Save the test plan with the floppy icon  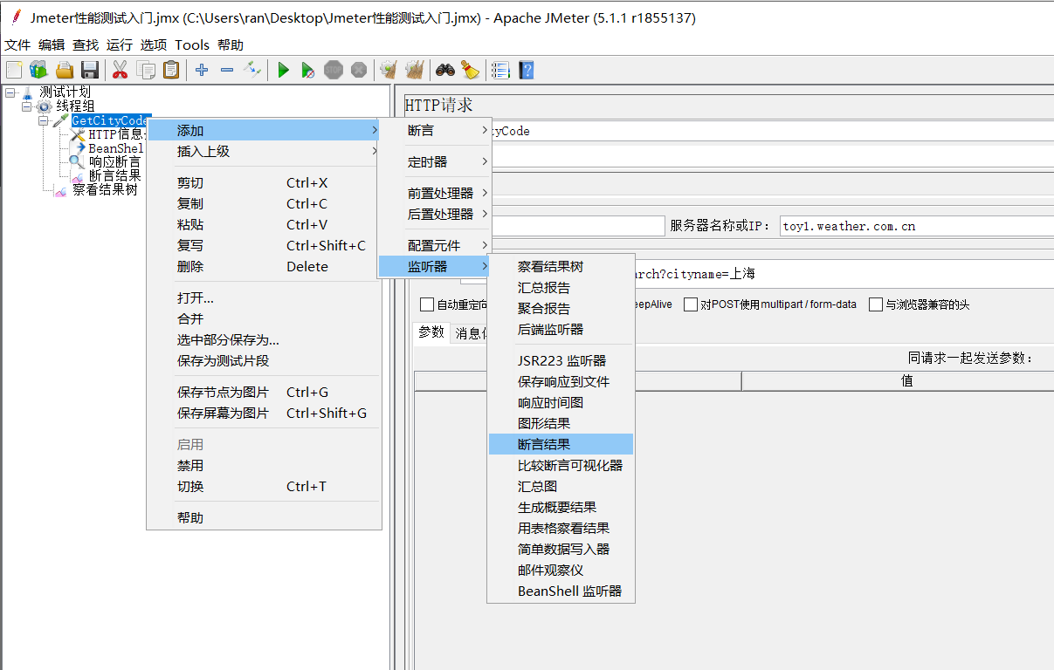coord(89,70)
